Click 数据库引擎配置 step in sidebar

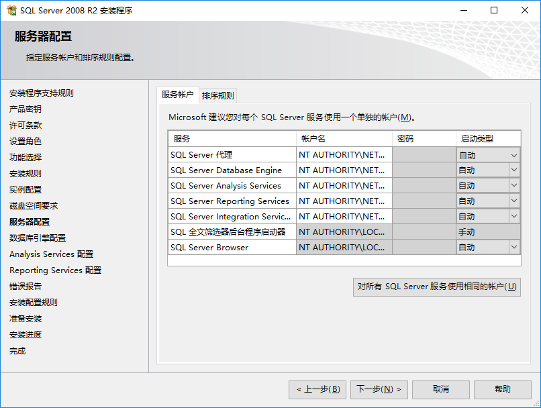point(38,238)
